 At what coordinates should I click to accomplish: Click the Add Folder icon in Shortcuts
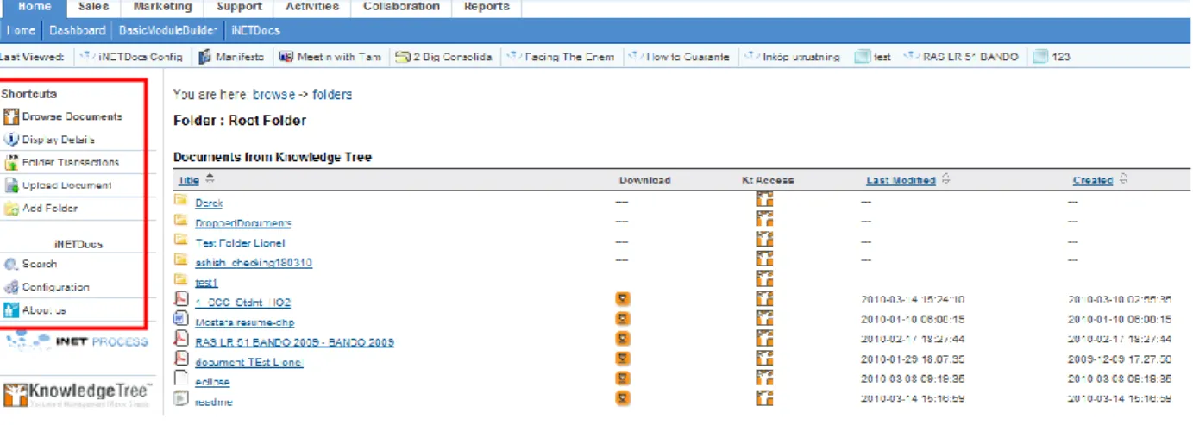(11, 208)
